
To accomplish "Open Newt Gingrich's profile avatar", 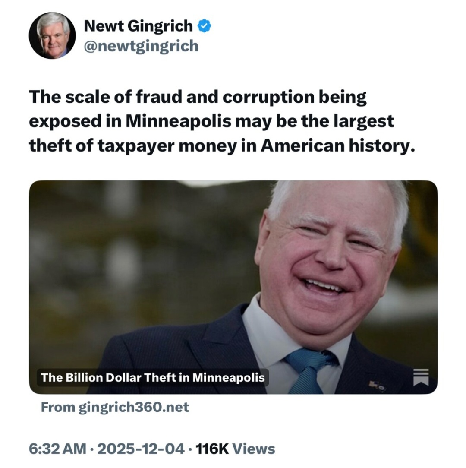I will coord(52,35).
